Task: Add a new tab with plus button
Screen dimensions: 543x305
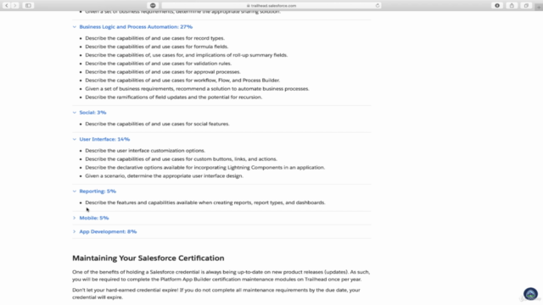Action: point(539,7)
